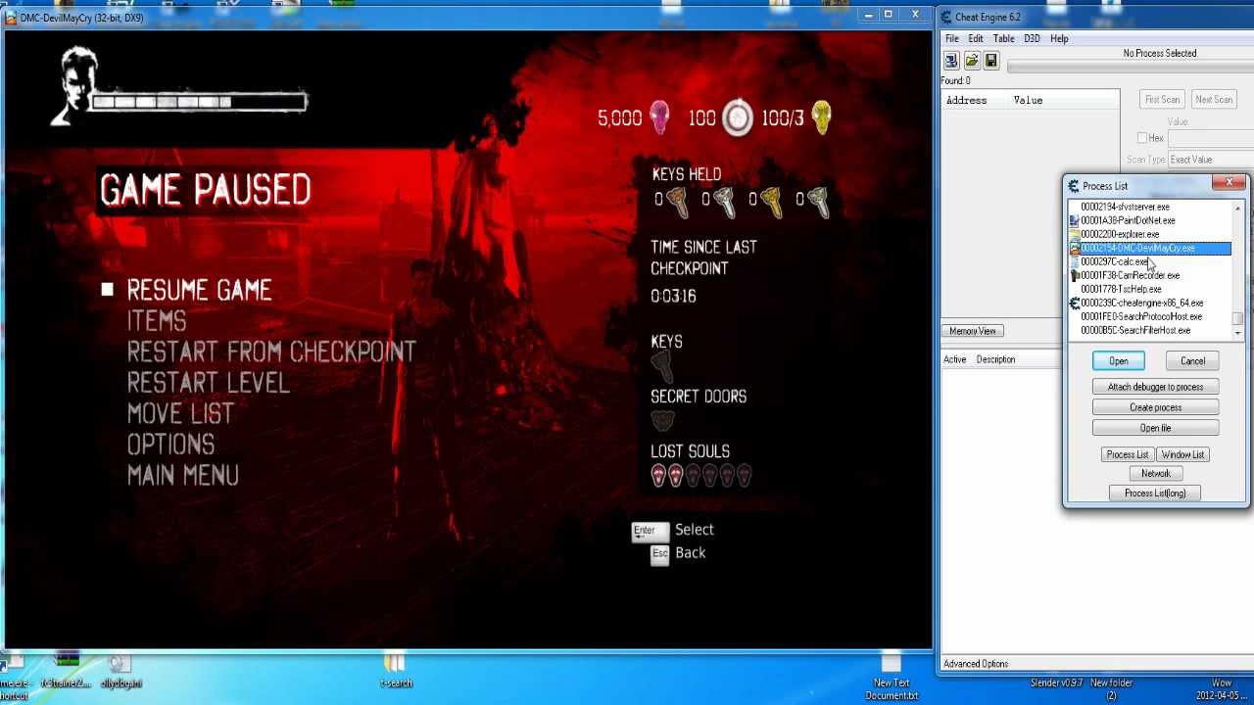This screenshot has width=1254, height=705.
Task: Select OPTIONS in the game menu
Action: point(170,445)
